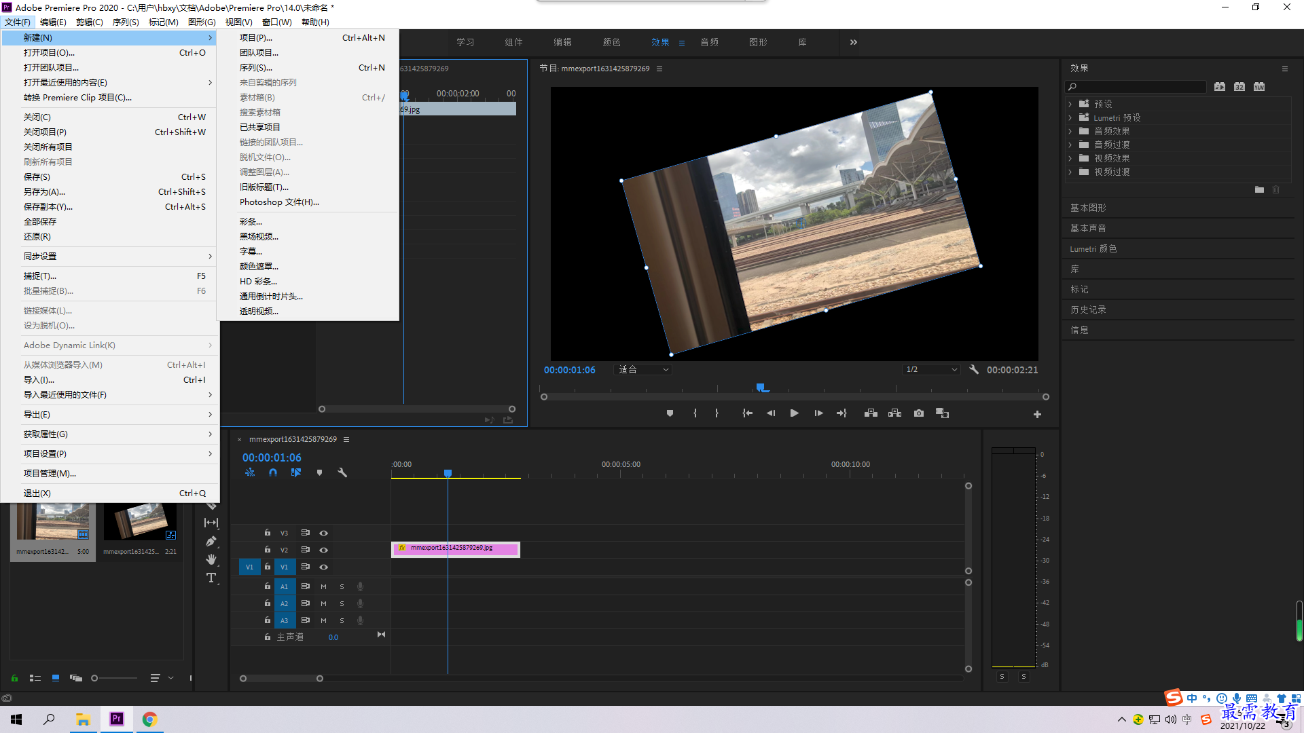Image resolution: width=1304 pixels, height=733 pixels.
Task: Switch to 颜色 workspace tab
Action: 611,42
